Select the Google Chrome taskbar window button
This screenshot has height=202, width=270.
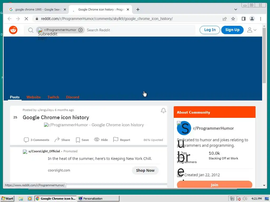click(x=56, y=199)
